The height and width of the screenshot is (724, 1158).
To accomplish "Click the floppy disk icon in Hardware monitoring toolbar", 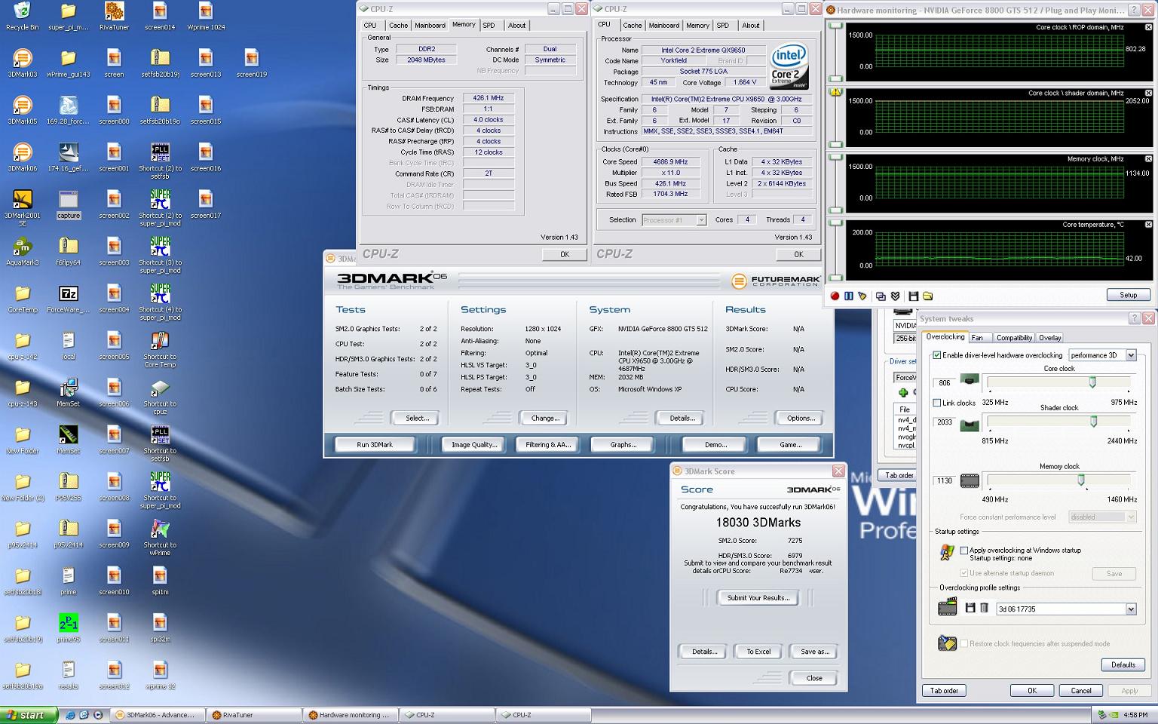I will [913, 296].
